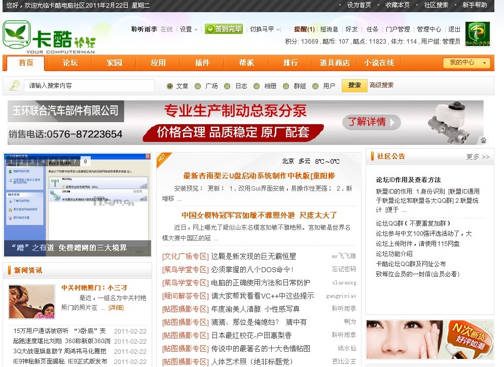504x367 pixels.
Task: Click 退出 to log out
Action: [454, 29]
